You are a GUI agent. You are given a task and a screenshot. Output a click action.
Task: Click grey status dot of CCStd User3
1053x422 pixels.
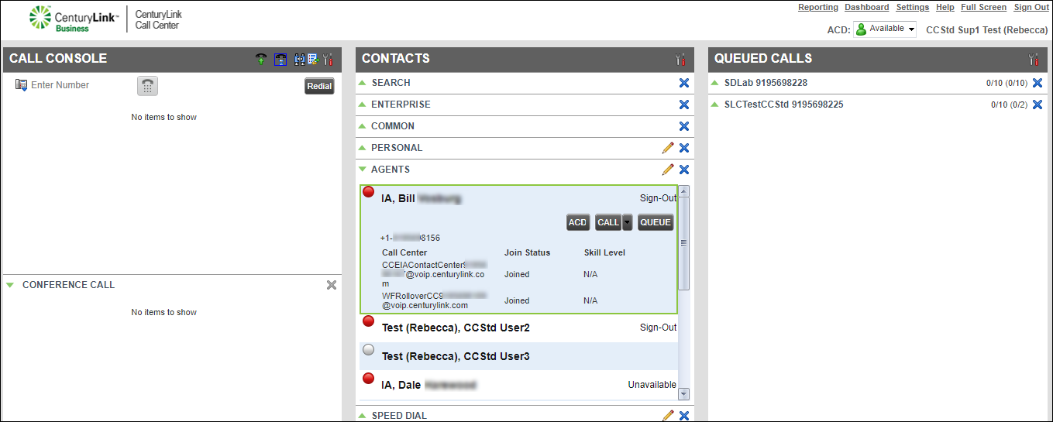coord(369,349)
